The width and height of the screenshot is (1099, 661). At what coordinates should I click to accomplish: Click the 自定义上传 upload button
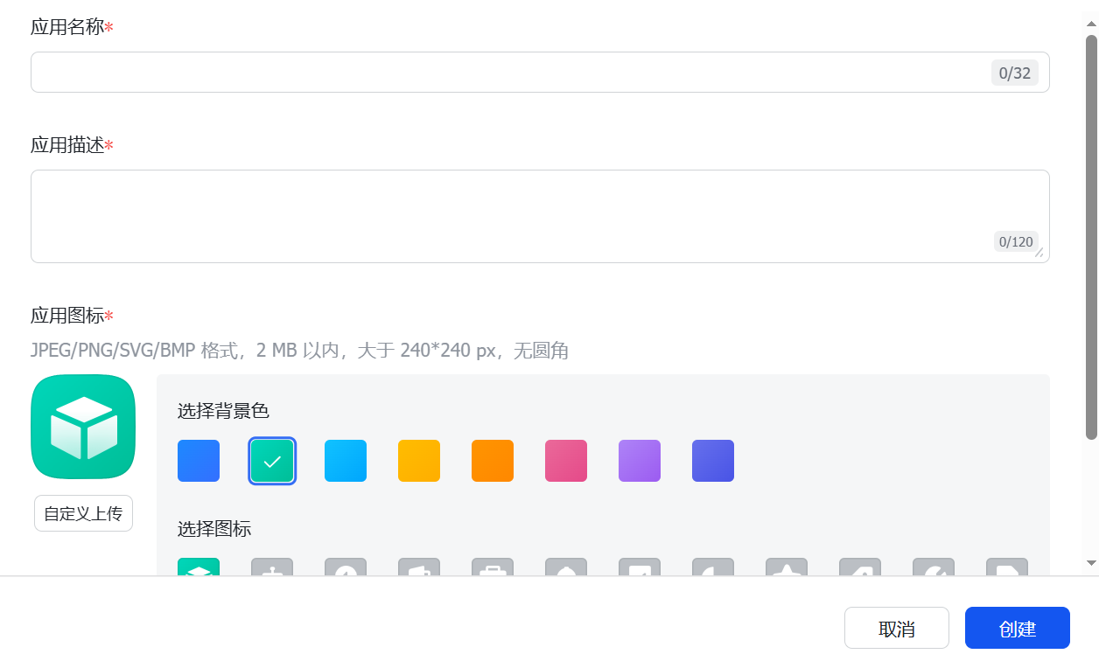pyautogui.click(x=83, y=513)
